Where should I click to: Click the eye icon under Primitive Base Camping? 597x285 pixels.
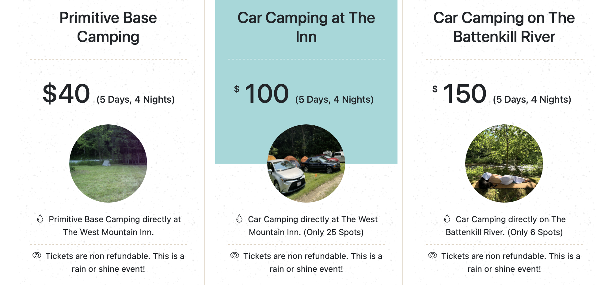[x=37, y=255]
